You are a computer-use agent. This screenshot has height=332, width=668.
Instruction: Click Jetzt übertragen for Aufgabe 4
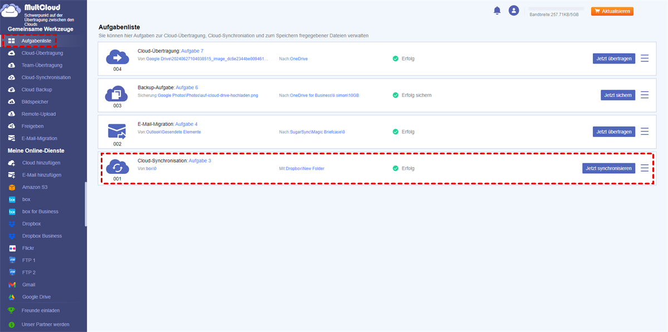(x=614, y=132)
